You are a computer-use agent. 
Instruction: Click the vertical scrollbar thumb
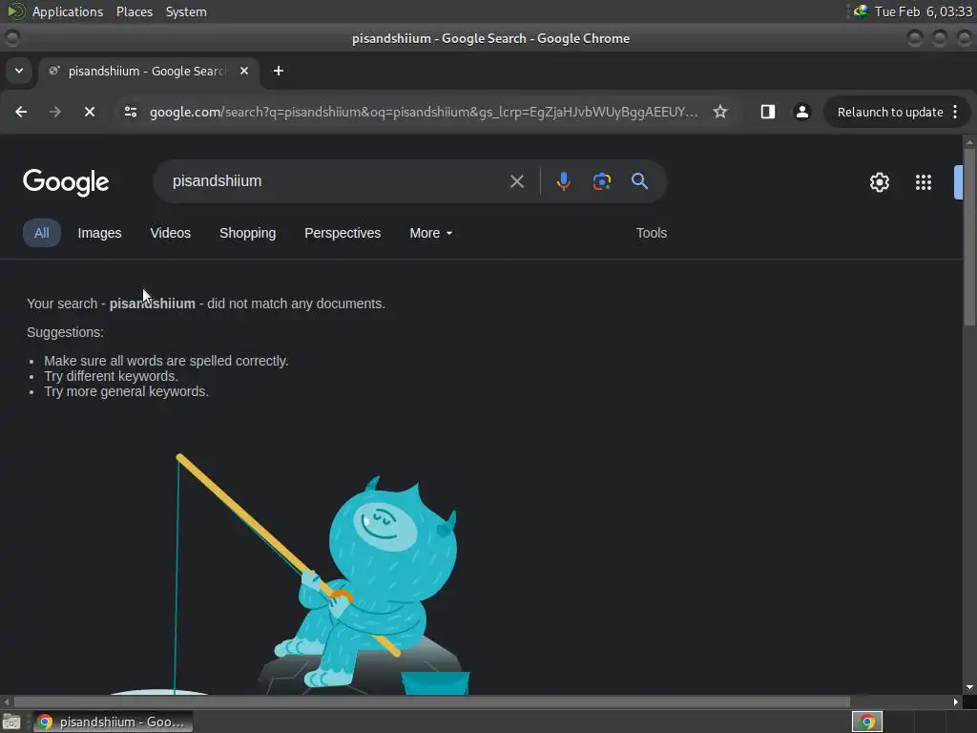[x=969, y=237]
